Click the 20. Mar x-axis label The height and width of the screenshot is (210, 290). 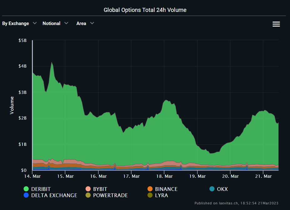pyautogui.click(x=230, y=176)
